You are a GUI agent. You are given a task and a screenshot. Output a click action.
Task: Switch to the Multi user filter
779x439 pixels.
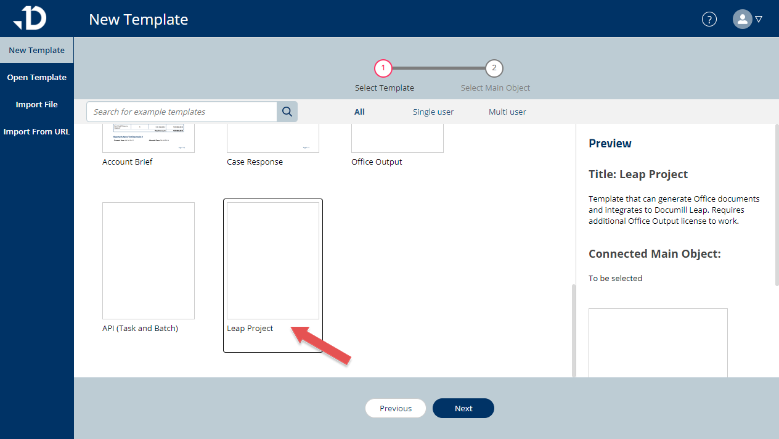click(507, 112)
